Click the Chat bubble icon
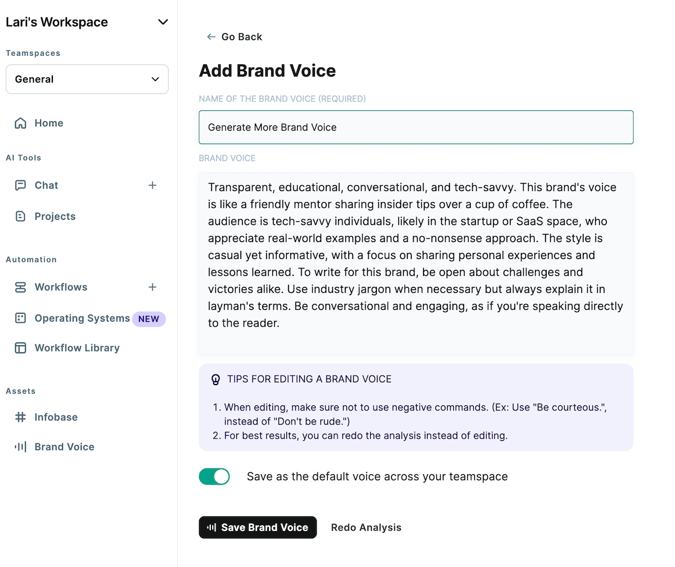The height and width of the screenshot is (567, 675). point(20,185)
